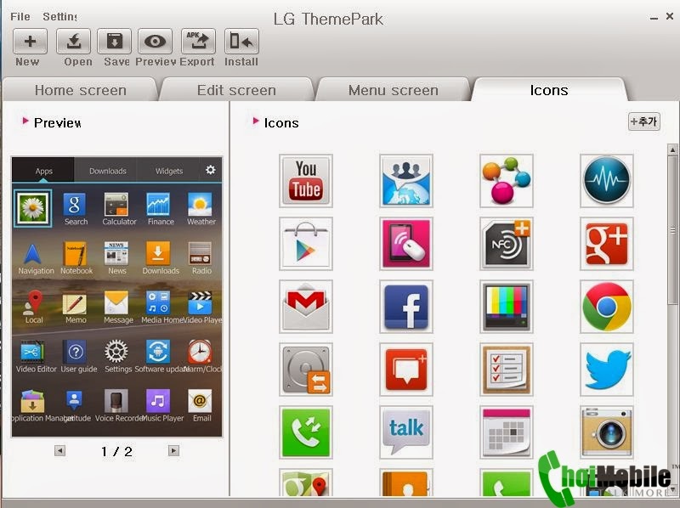Choose the calendar icon
Screen dimensions: 680x508
506,432
